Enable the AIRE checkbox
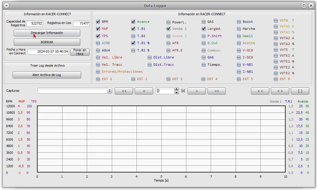317x190 pixels. (x=98, y=43)
